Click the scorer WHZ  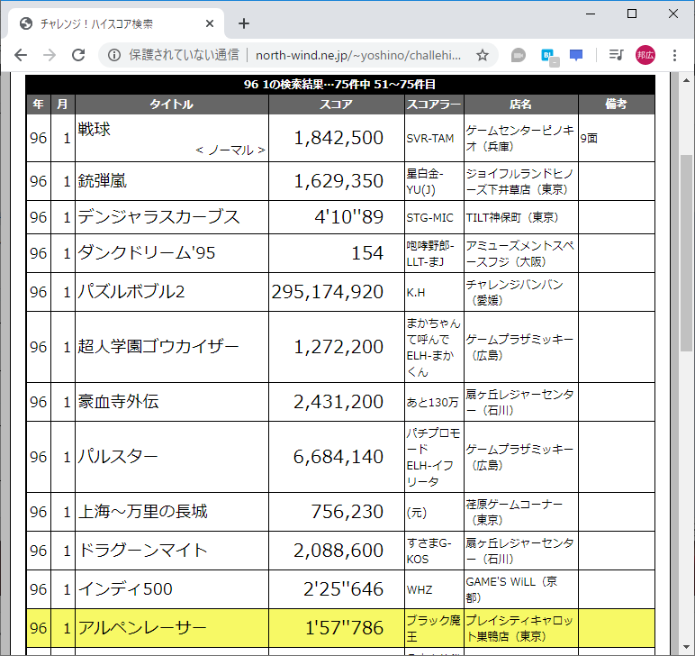[x=420, y=590]
